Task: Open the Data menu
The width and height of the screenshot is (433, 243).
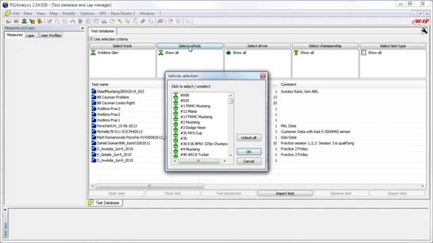Action: 27,13
